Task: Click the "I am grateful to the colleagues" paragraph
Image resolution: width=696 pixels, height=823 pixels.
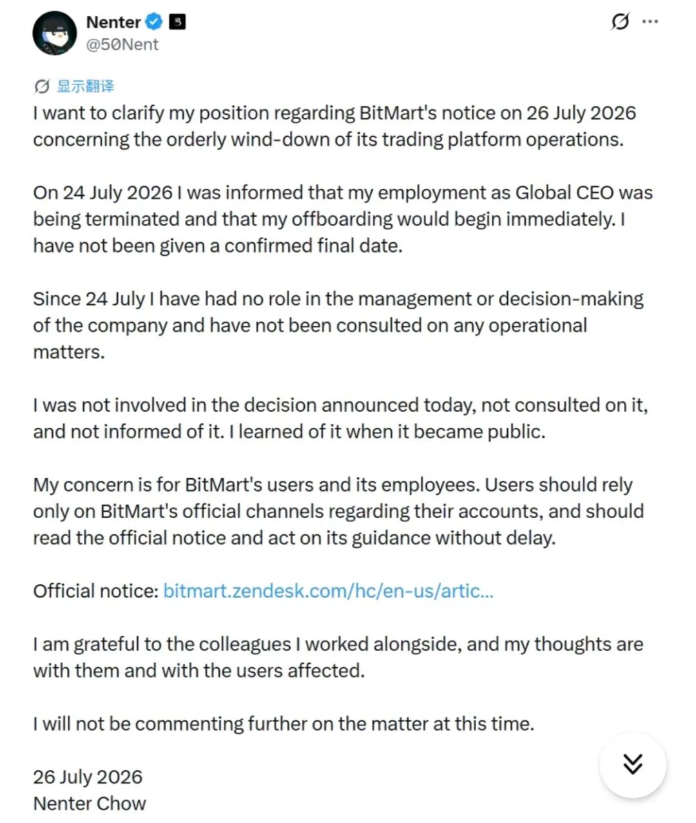Action: click(x=338, y=657)
